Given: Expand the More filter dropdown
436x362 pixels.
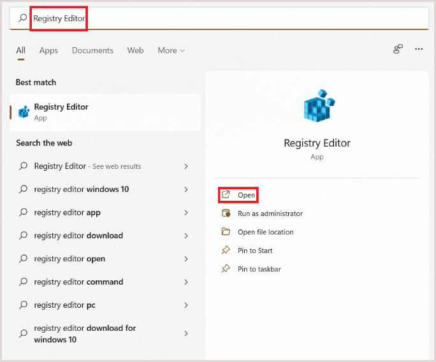Looking at the screenshot, I should click(x=171, y=50).
